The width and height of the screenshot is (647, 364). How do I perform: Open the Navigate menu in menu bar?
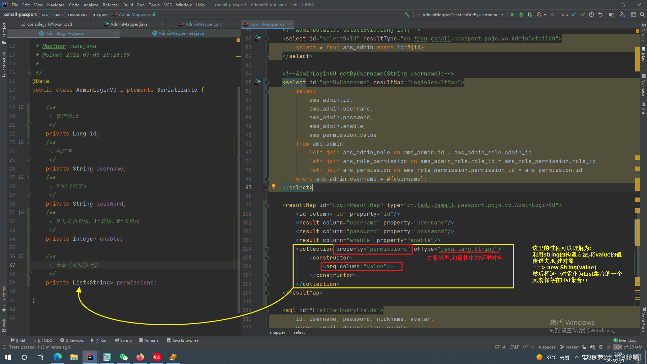pyautogui.click(x=55, y=4)
